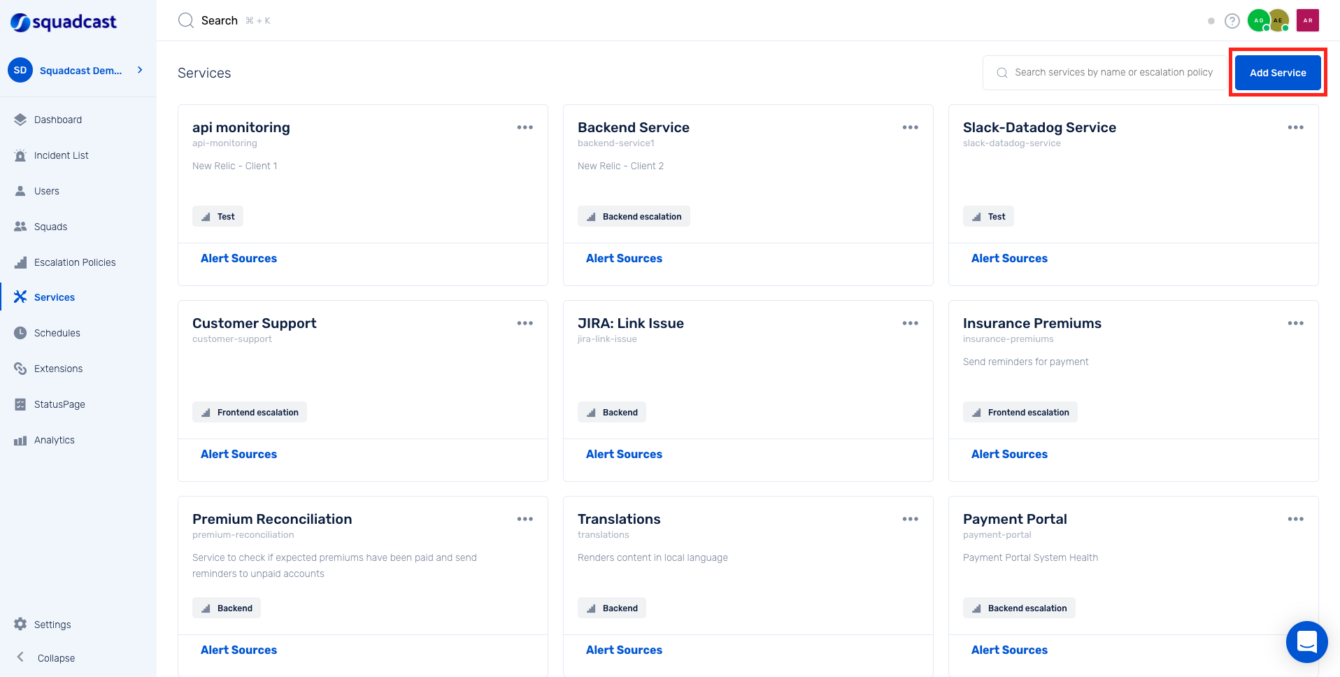
Task: Click the Squadcast logo
Action: pos(64,22)
